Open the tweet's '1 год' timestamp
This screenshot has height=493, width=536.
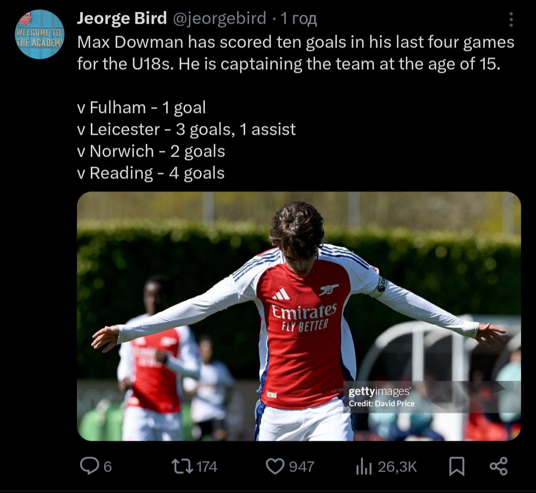pos(299,19)
